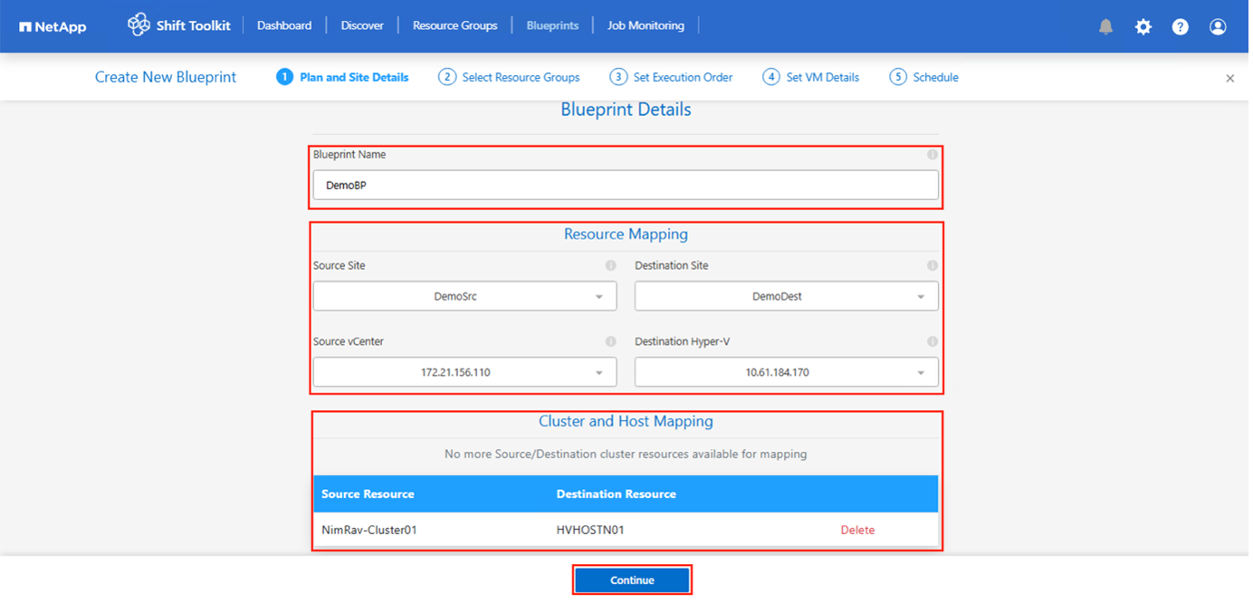Open the Job Monitoring menu
This screenshot has width=1253, height=603.
click(646, 25)
